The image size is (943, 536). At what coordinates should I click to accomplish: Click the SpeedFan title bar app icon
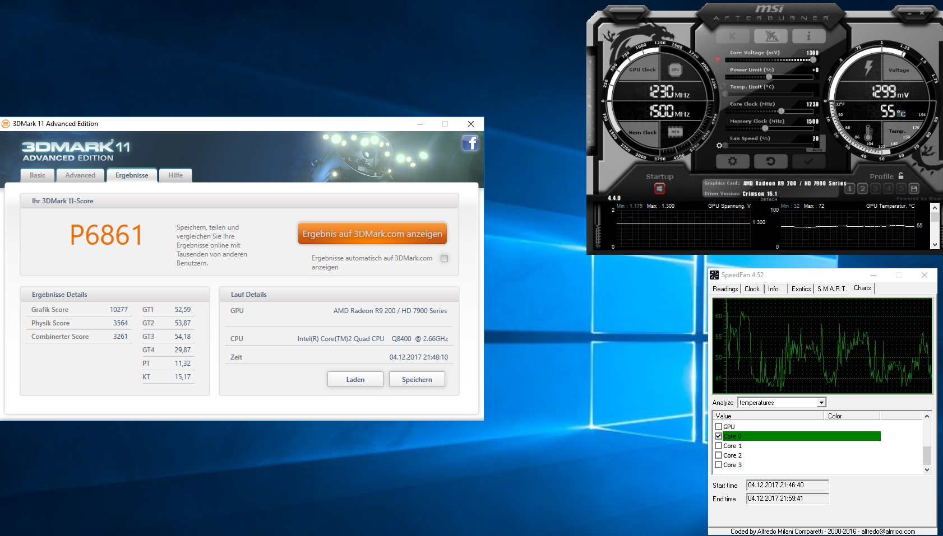714,275
